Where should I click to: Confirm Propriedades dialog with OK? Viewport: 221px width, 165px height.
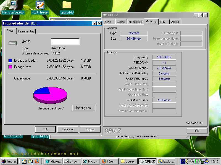tap(45, 129)
